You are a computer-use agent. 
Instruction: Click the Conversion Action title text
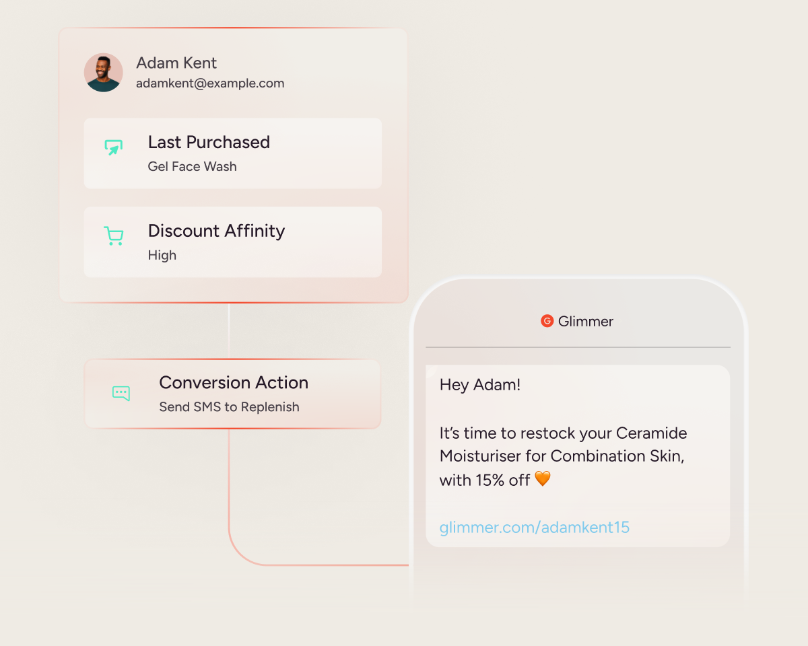click(x=234, y=382)
